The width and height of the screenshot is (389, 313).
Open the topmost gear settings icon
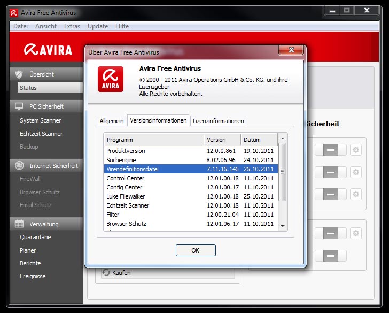[356, 150]
